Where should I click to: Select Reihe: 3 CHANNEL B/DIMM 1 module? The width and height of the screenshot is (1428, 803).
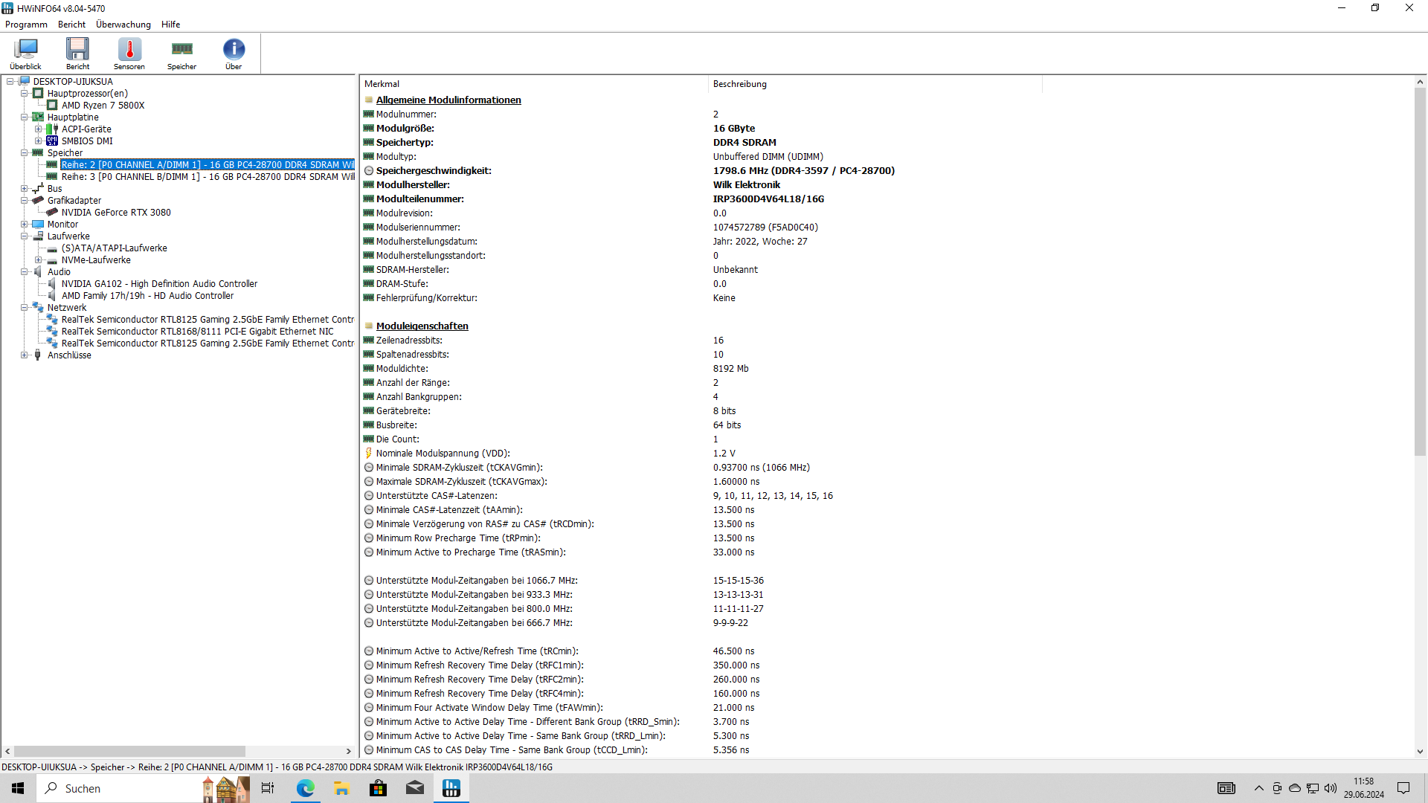coord(208,177)
